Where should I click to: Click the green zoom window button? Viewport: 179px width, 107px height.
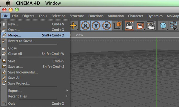[17, 10]
